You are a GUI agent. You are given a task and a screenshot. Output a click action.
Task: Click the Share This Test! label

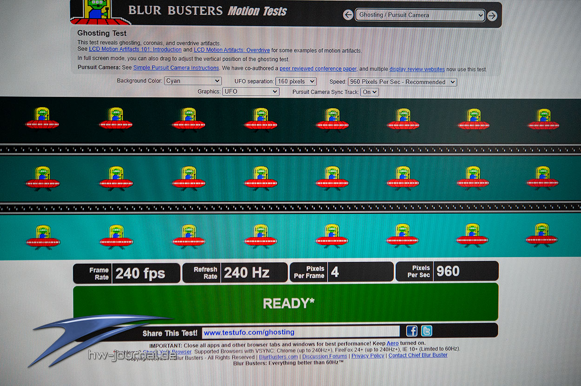(170, 333)
